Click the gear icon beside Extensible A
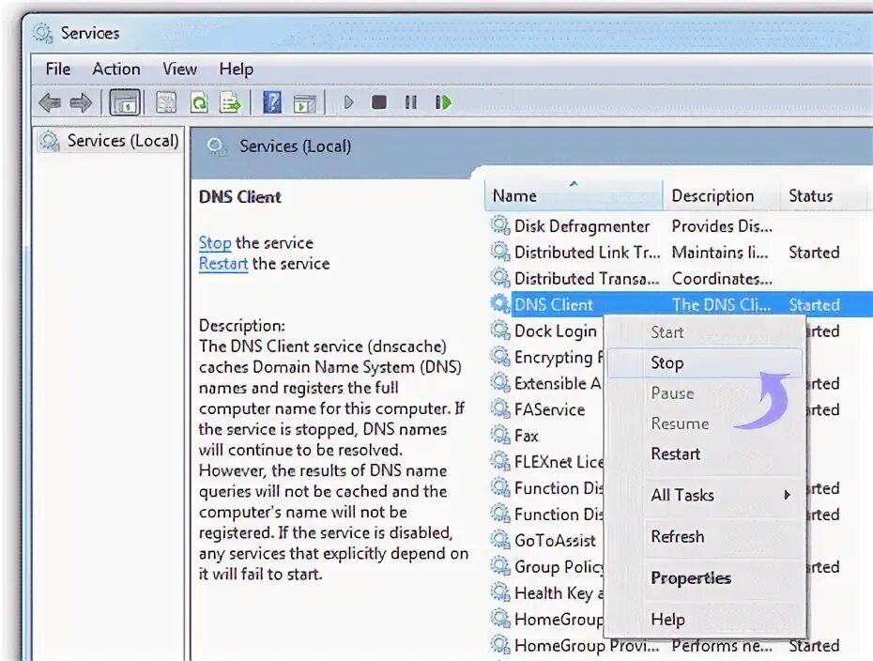This screenshot has height=661, width=873. click(x=500, y=382)
